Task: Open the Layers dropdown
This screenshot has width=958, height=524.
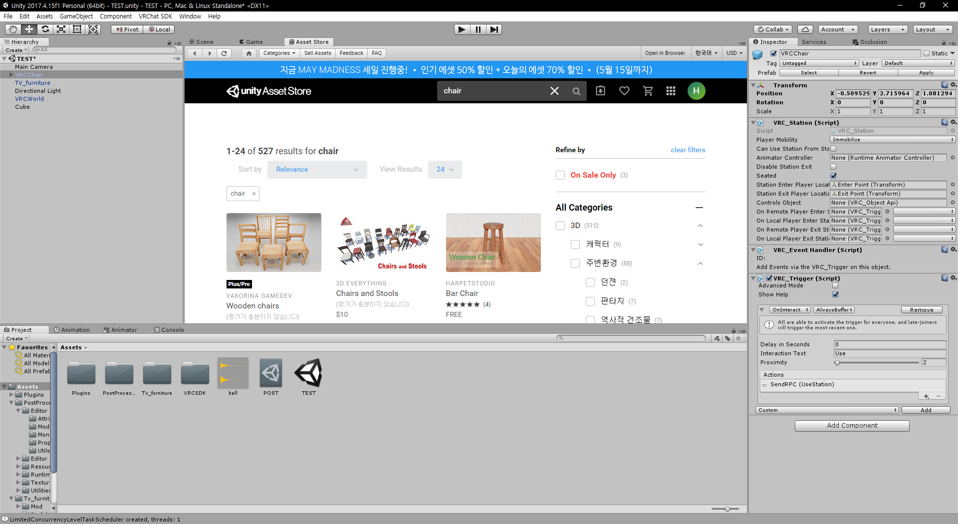Action: point(887,29)
